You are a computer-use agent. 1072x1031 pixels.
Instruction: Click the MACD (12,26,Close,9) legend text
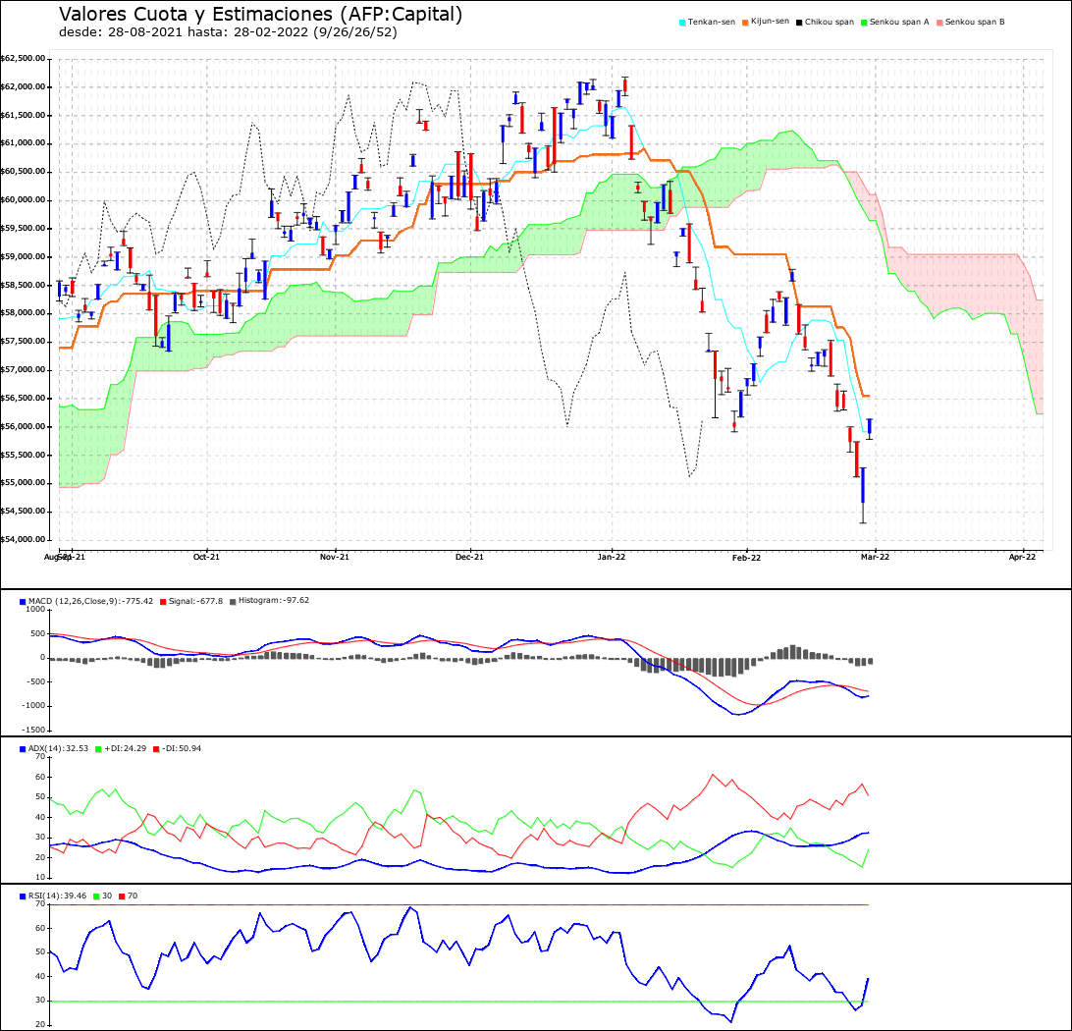[91, 601]
